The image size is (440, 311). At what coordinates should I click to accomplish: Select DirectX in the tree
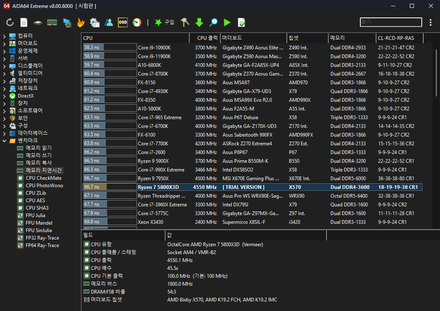tap(26, 96)
